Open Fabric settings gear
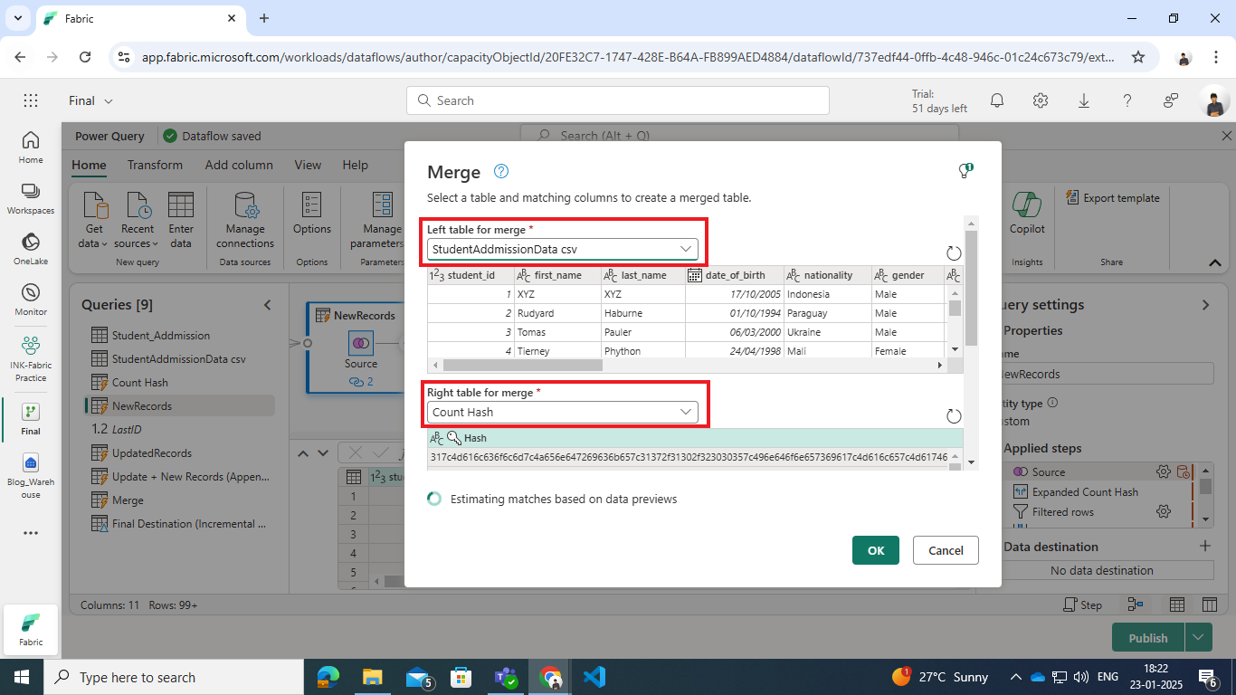The width and height of the screenshot is (1236, 695). pos(1041,100)
